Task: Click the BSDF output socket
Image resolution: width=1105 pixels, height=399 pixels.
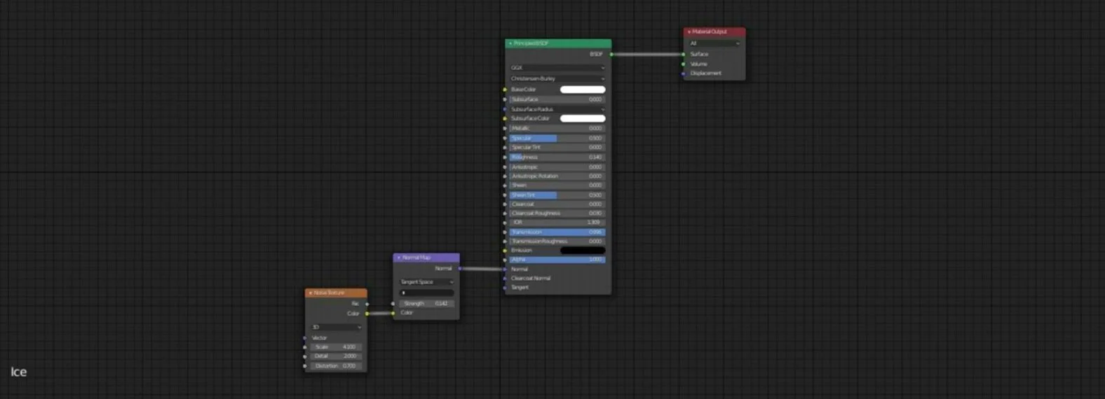Action: (x=611, y=55)
